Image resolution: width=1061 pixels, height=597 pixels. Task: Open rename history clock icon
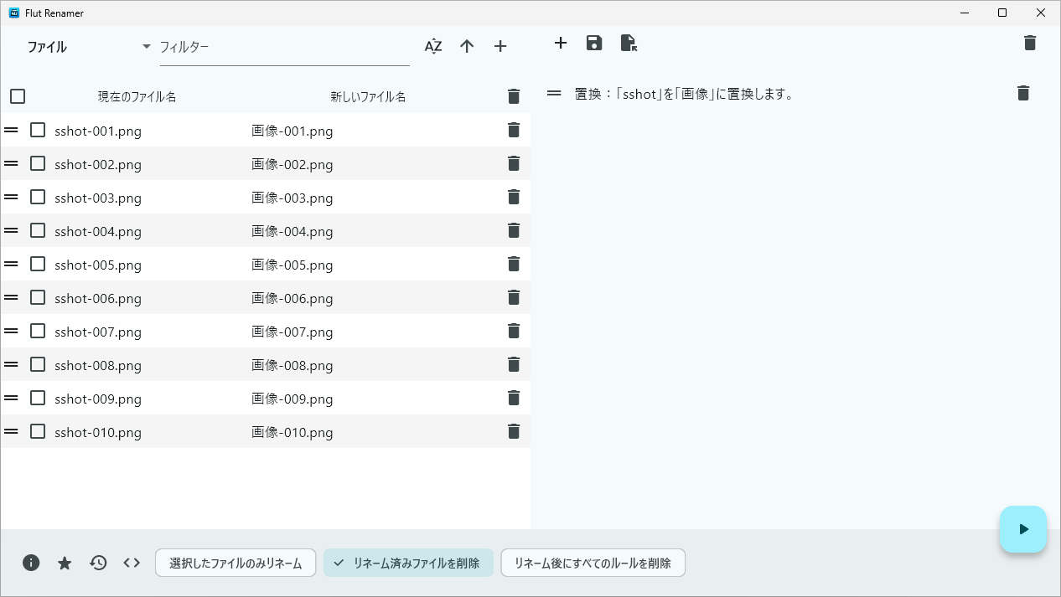pos(98,563)
